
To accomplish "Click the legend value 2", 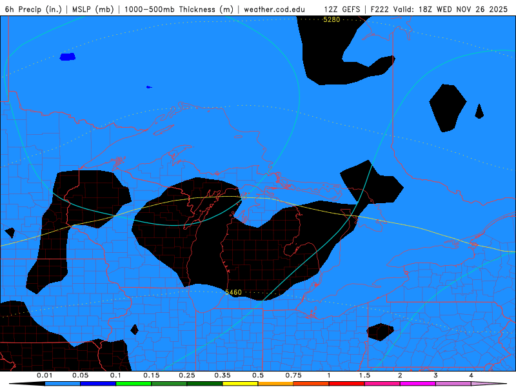I will coord(400,375).
